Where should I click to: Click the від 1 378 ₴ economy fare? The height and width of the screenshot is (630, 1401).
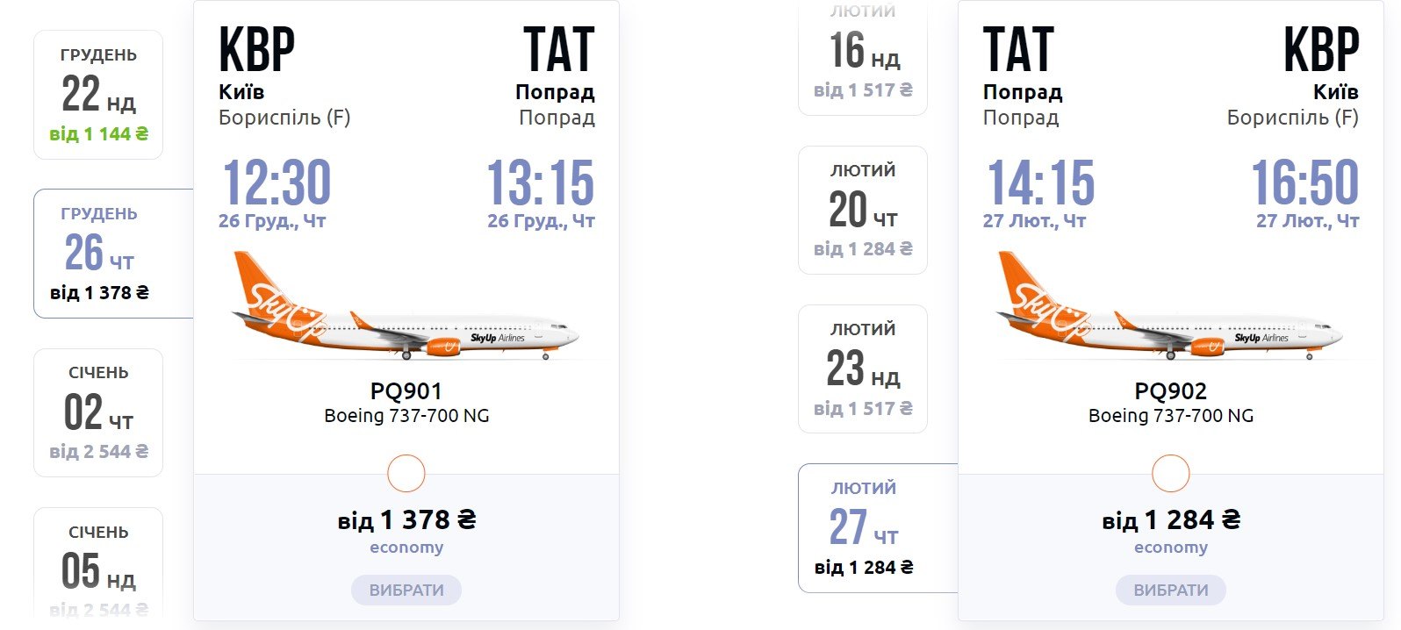click(406, 531)
